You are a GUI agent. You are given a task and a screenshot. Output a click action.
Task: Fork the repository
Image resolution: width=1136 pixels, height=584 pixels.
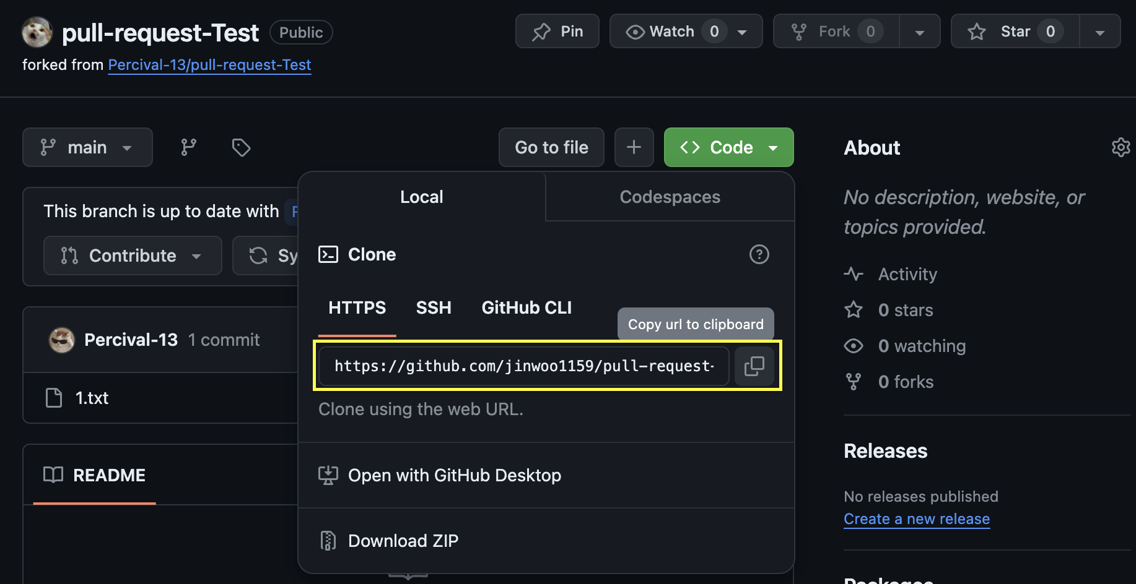836,31
